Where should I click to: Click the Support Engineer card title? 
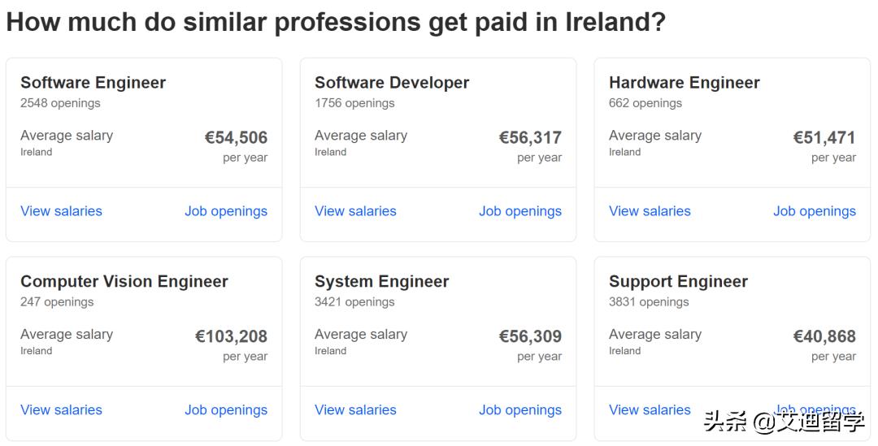point(679,282)
